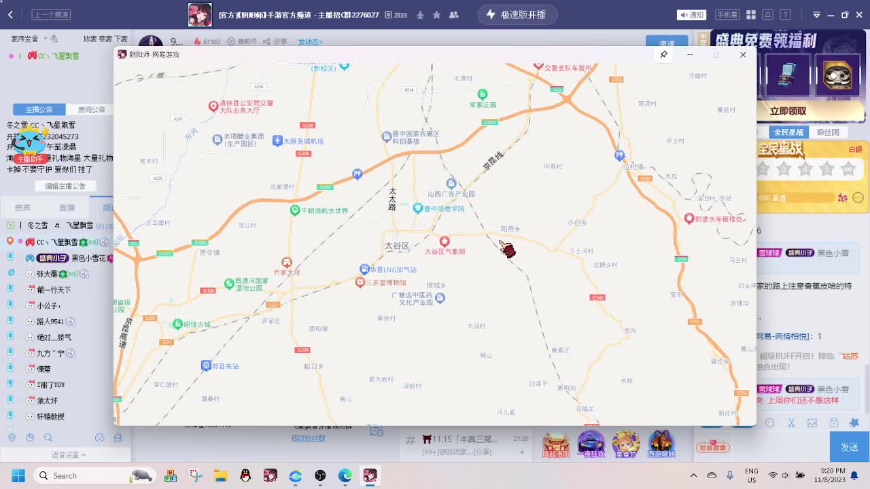The width and height of the screenshot is (870, 489).
Task: Select 全民星战 tab in right panel
Action: (788, 132)
